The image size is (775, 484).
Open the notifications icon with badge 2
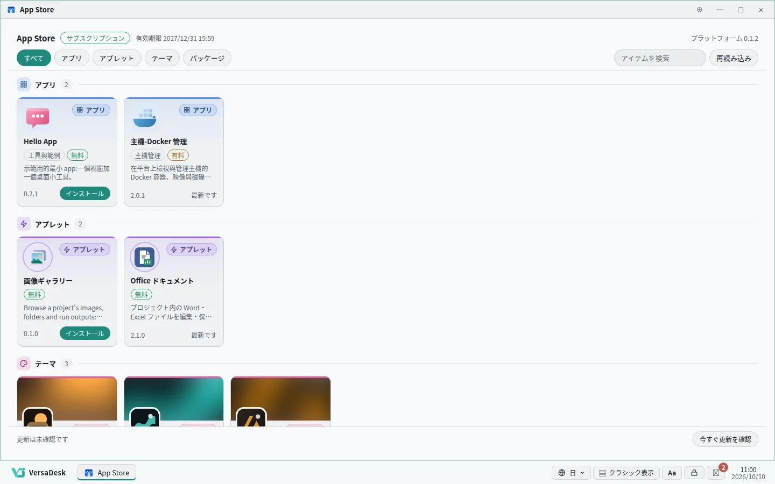716,473
